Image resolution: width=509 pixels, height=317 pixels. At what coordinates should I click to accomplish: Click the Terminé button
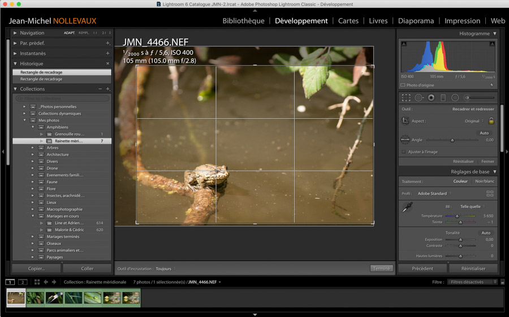tap(381, 268)
